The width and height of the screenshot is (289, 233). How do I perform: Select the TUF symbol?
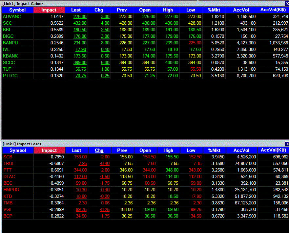[7, 69]
